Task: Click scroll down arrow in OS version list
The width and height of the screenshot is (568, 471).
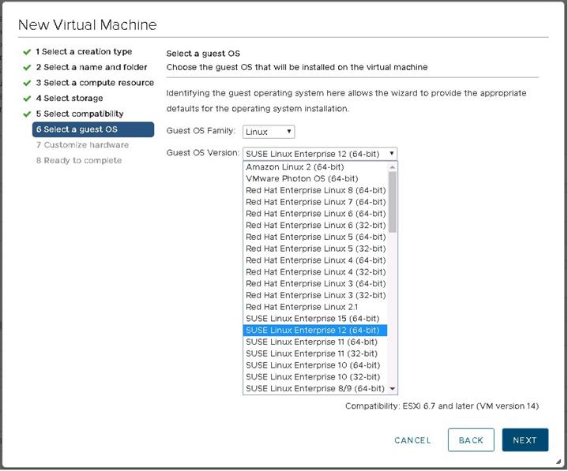Action: click(x=392, y=389)
